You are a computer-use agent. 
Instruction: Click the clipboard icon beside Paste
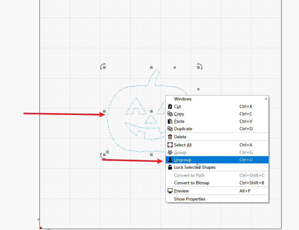click(x=170, y=121)
